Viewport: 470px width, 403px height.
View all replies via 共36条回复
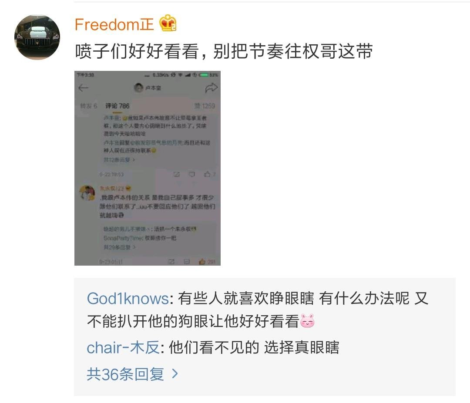[125, 374]
